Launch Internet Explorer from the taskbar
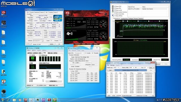181x102 pixels. 8,100
